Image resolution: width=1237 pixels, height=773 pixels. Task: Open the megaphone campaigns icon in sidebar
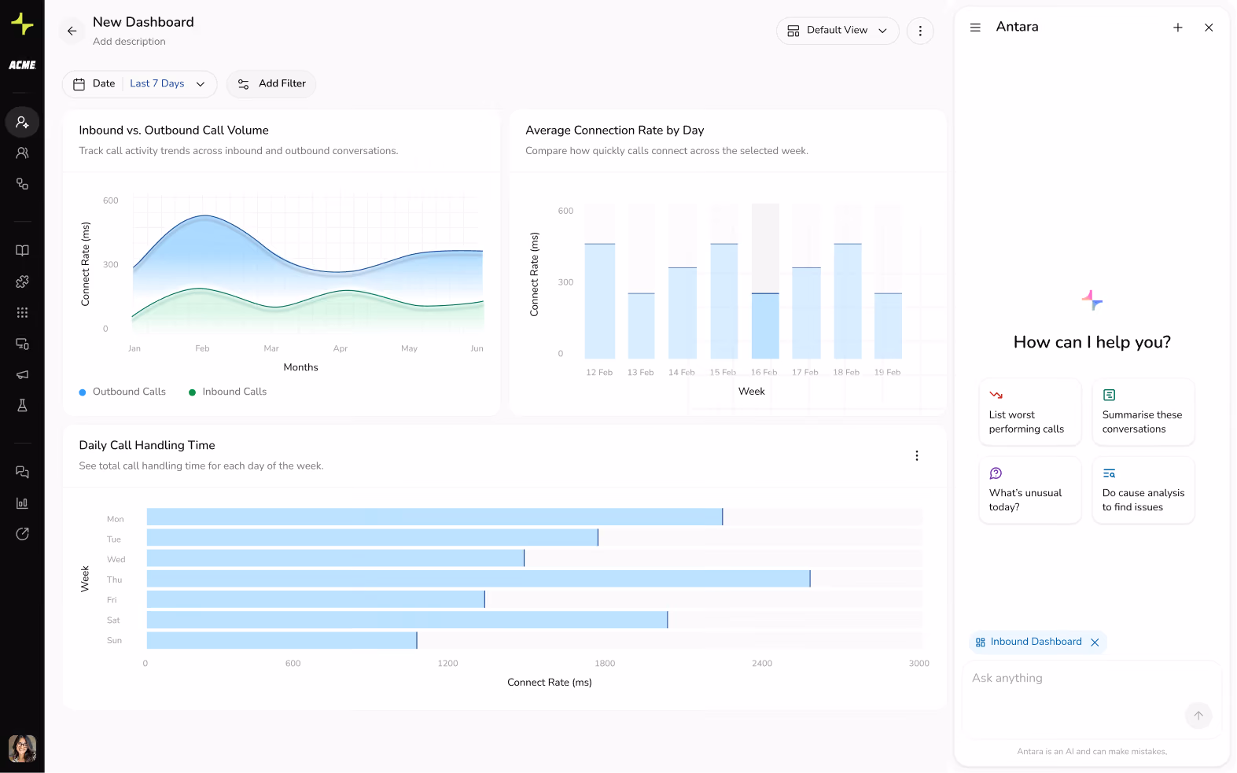point(22,374)
